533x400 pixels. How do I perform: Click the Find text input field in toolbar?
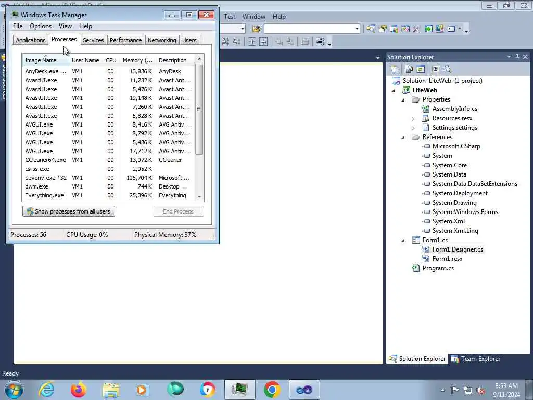click(309, 29)
